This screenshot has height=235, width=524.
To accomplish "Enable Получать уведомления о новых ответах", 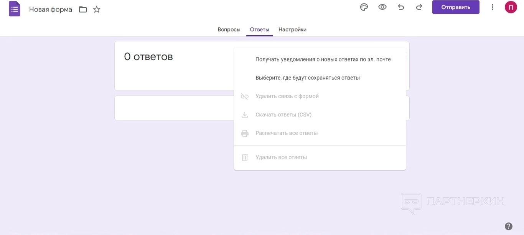I will coord(323,60).
